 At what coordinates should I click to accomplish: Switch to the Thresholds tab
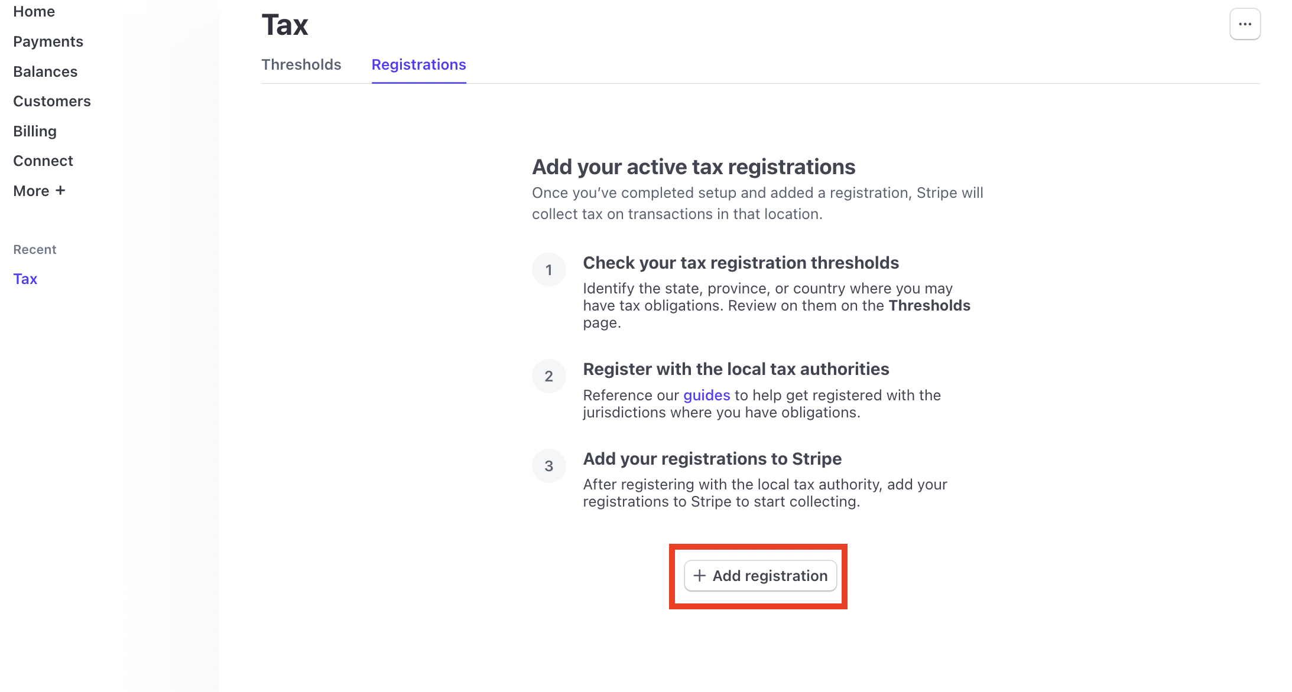pos(301,64)
